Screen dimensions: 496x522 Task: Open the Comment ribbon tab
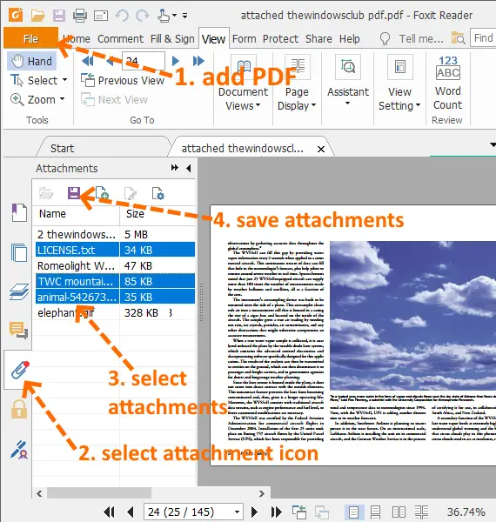tap(120, 39)
